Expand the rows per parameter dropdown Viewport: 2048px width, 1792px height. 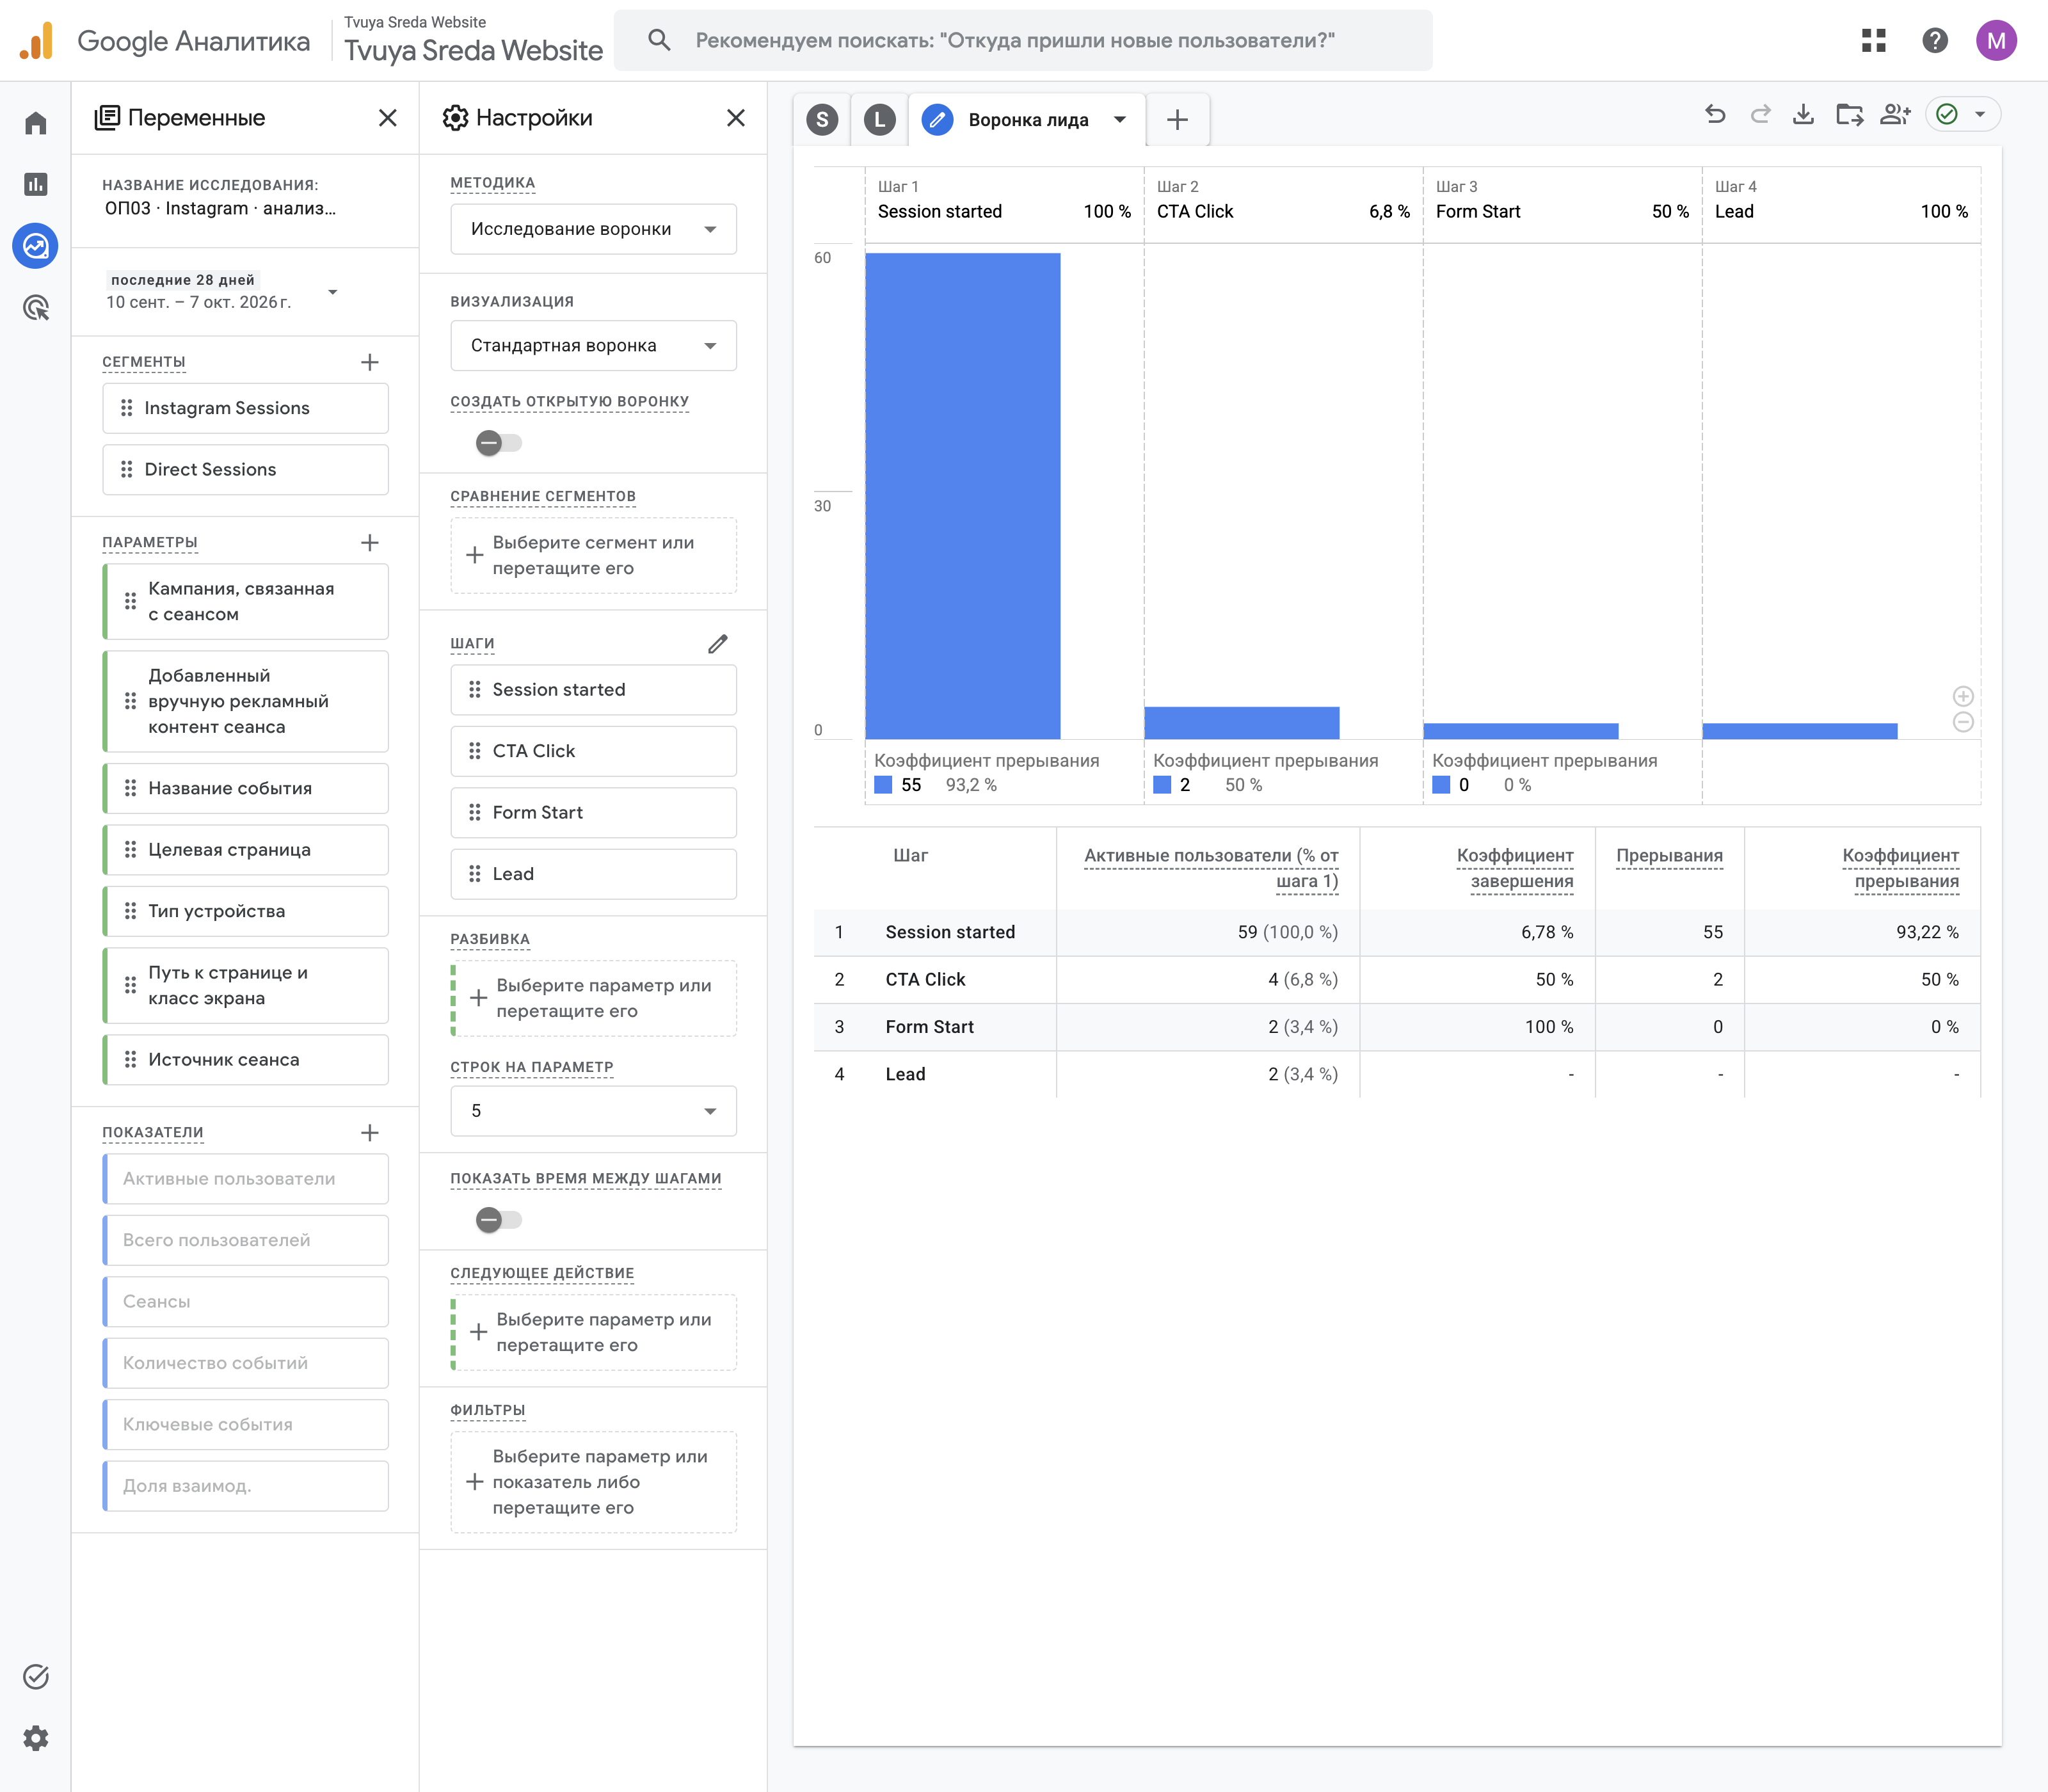593,1111
